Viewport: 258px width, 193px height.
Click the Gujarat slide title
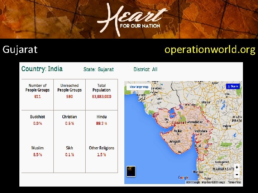[x=20, y=50]
